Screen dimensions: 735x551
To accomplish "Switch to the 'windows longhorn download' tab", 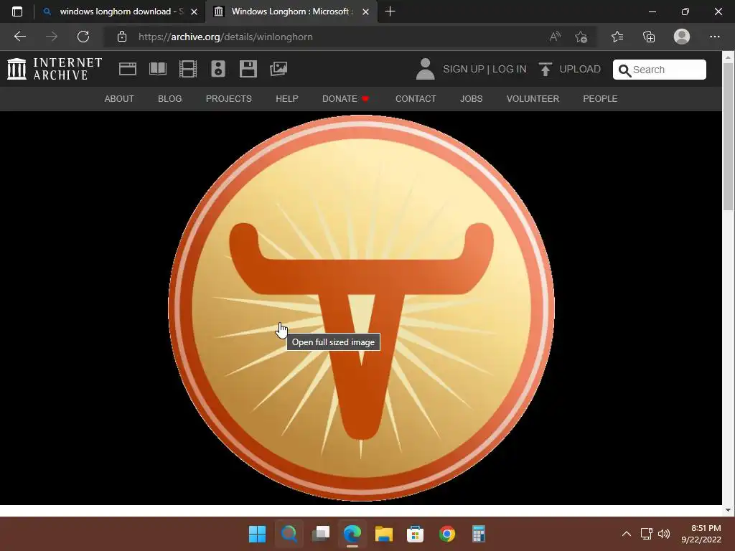I will click(121, 11).
